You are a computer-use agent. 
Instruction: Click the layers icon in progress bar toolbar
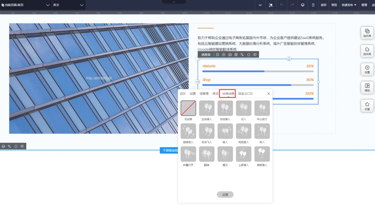click(x=230, y=55)
